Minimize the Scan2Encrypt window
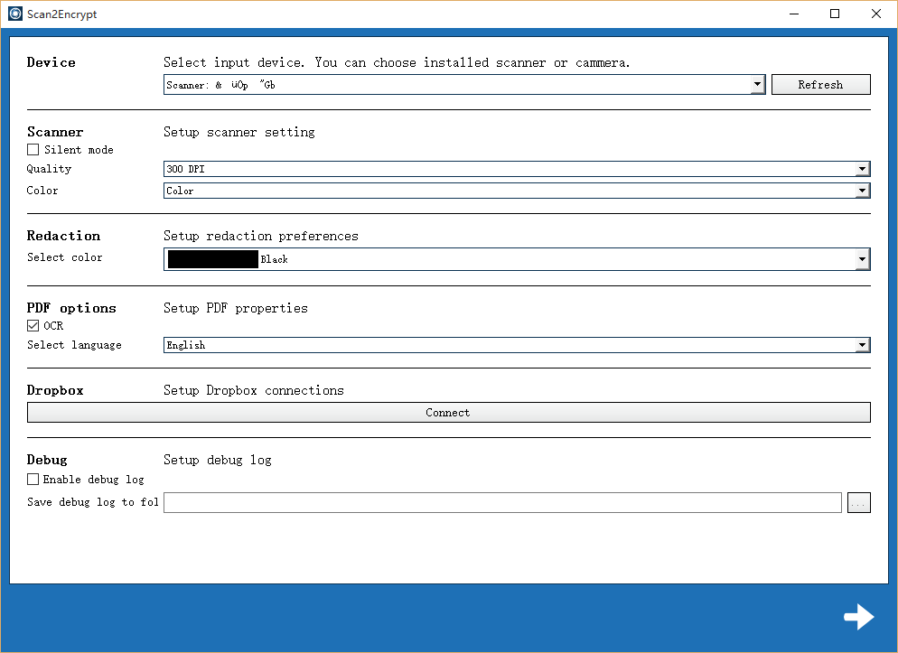 (793, 14)
